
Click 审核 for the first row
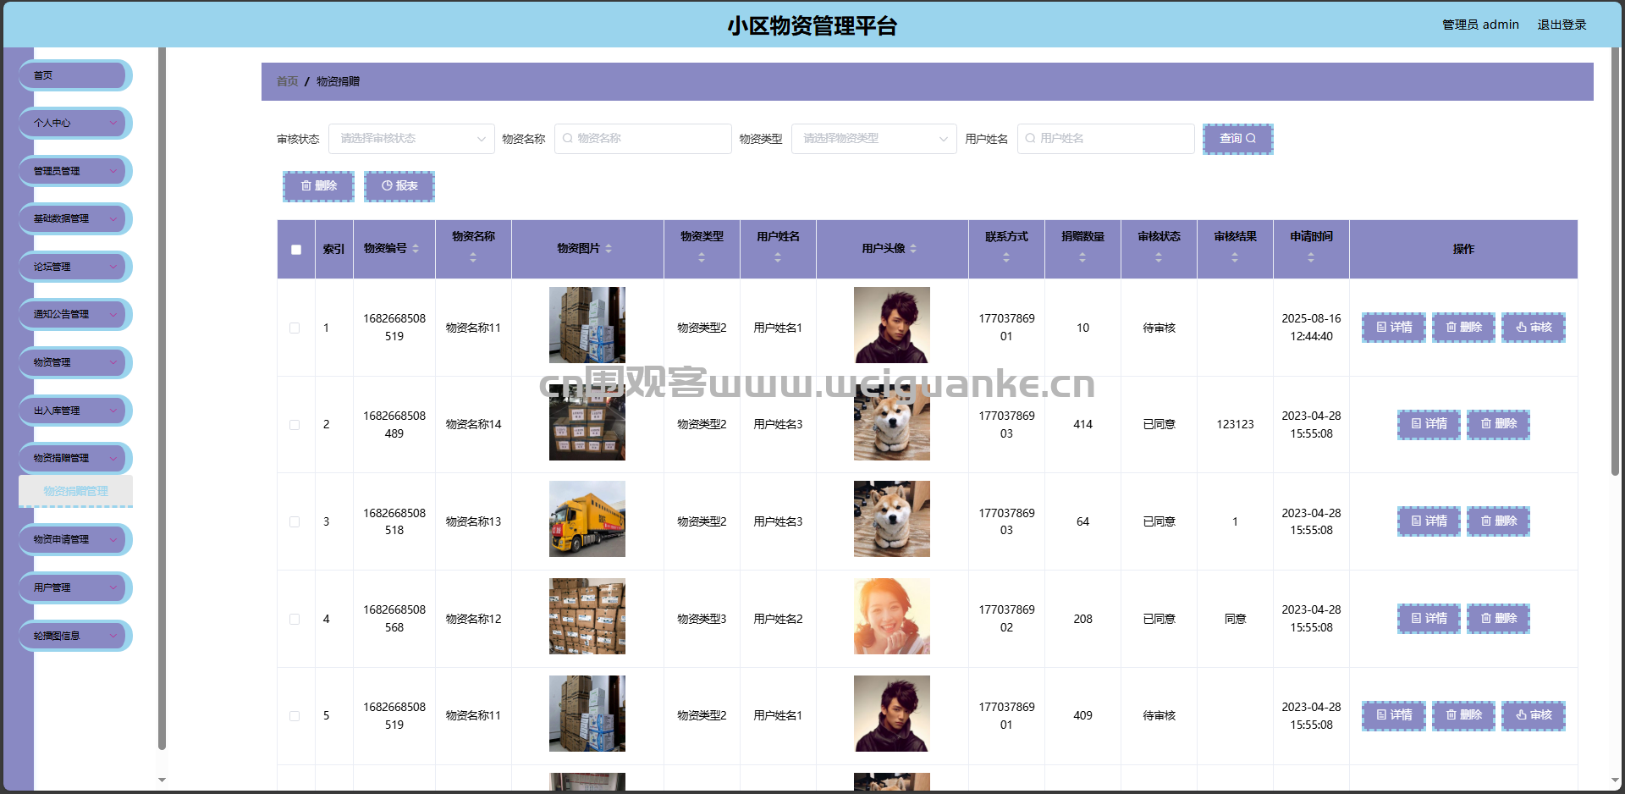pos(1534,328)
